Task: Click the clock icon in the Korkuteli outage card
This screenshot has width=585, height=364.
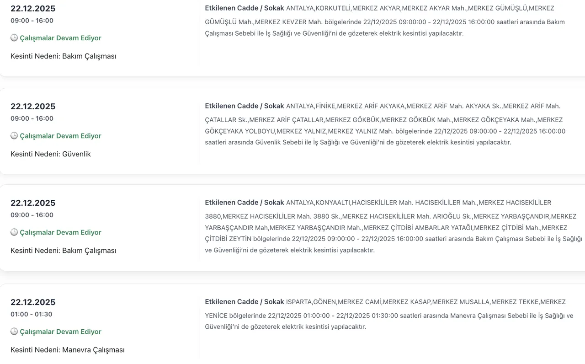Action: tap(14, 38)
